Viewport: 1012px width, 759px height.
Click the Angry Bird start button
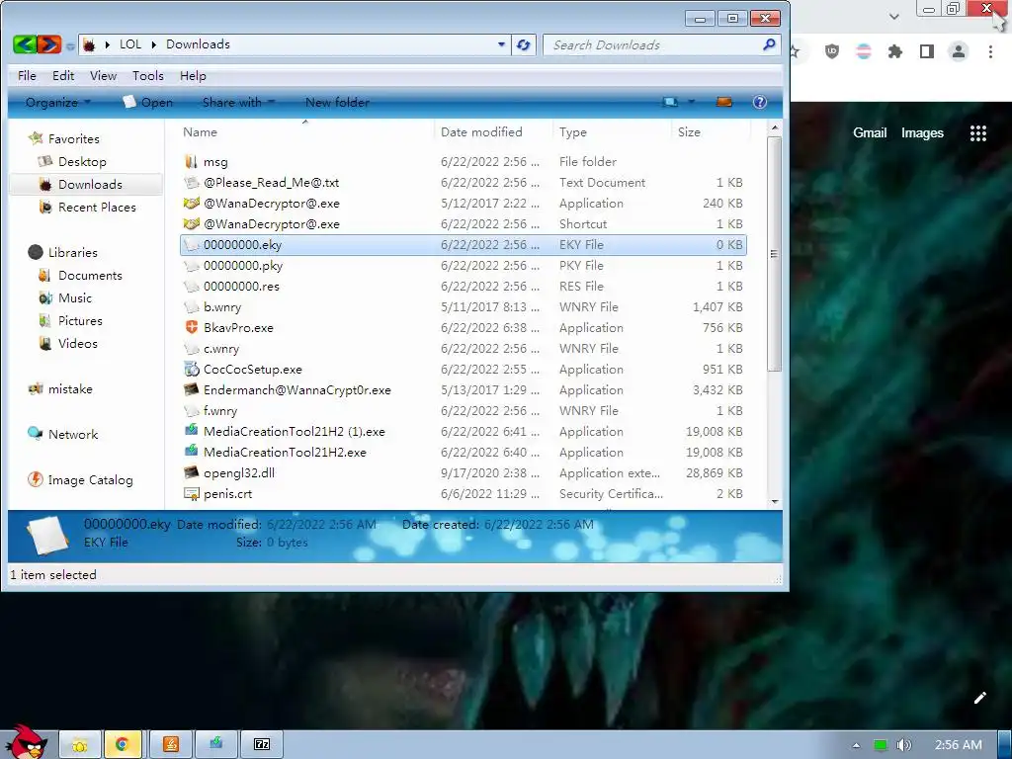(25, 742)
